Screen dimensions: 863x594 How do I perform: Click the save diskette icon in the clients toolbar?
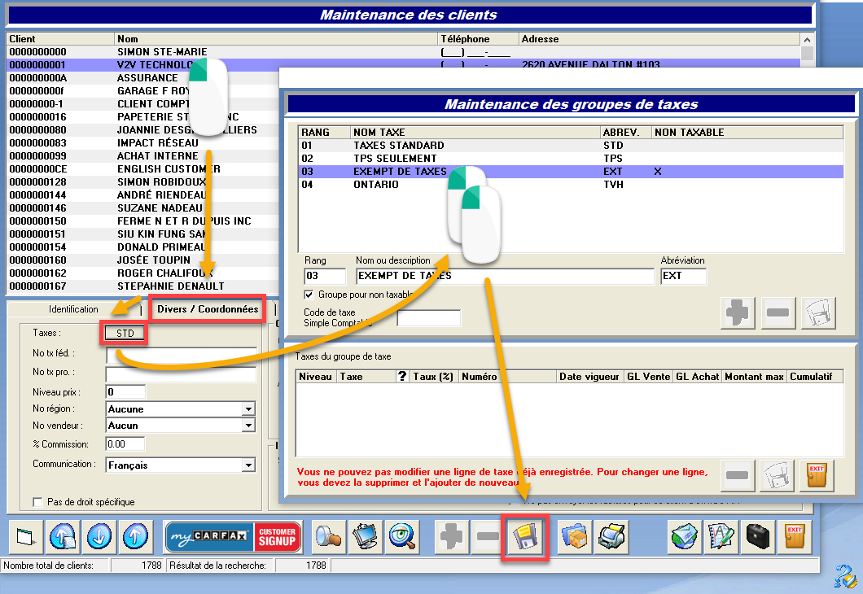point(524,537)
